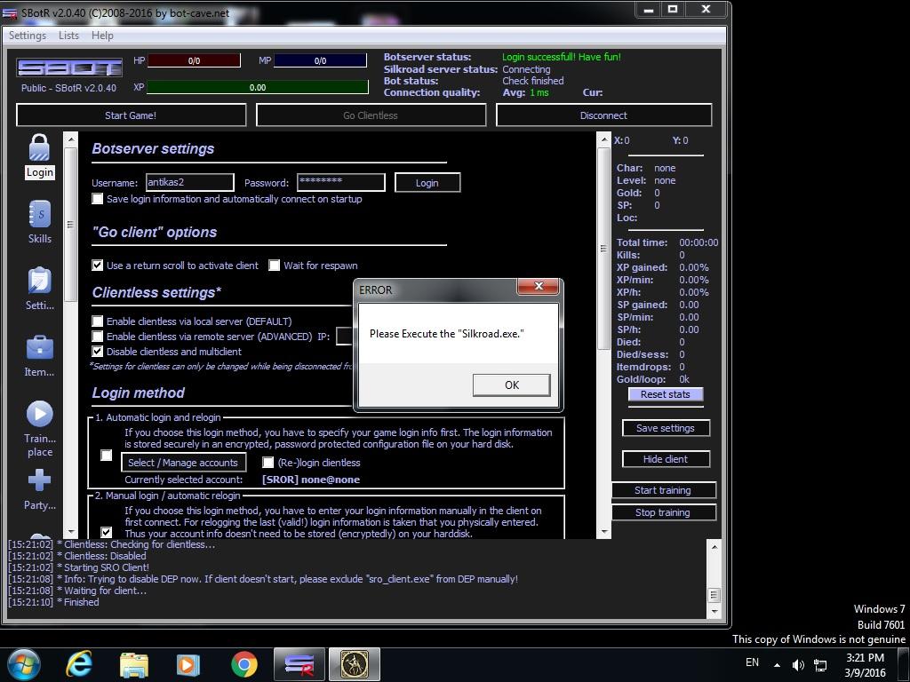This screenshot has width=910, height=682.
Task: Enable clientless via remote server (ADVANCED)
Action: point(98,337)
